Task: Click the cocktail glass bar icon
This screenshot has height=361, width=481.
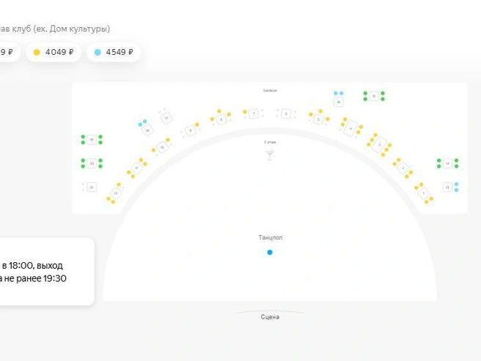Action: coord(270,155)
